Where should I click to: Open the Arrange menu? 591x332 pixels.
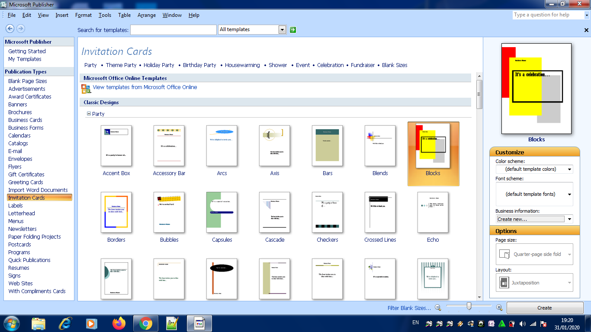tap(147, 15)
